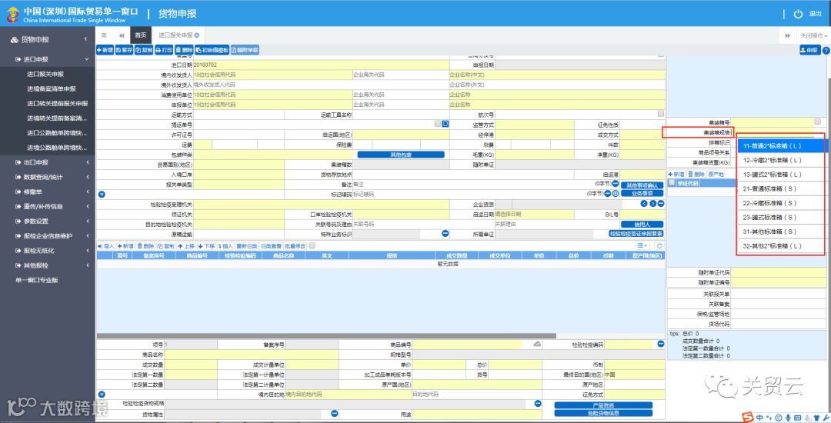Click the 删除 (delete) toolbar button
The image size is (831, 423).
[184, 50]
